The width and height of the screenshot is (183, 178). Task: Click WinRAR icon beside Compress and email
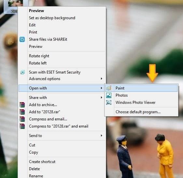coord(22,119)
